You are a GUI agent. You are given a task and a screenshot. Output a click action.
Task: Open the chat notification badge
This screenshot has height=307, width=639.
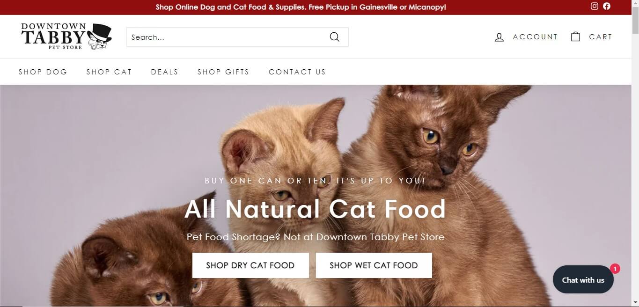[615, 269]
